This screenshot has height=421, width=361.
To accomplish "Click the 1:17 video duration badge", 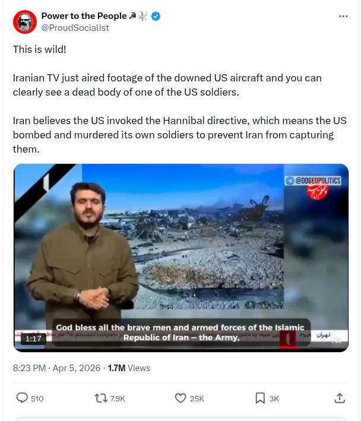I will [x=33, y=338].
